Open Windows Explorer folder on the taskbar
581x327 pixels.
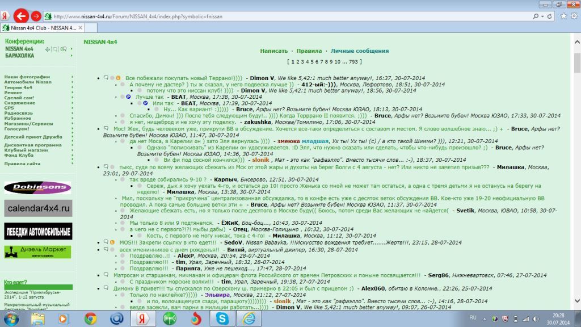[38, 318]
